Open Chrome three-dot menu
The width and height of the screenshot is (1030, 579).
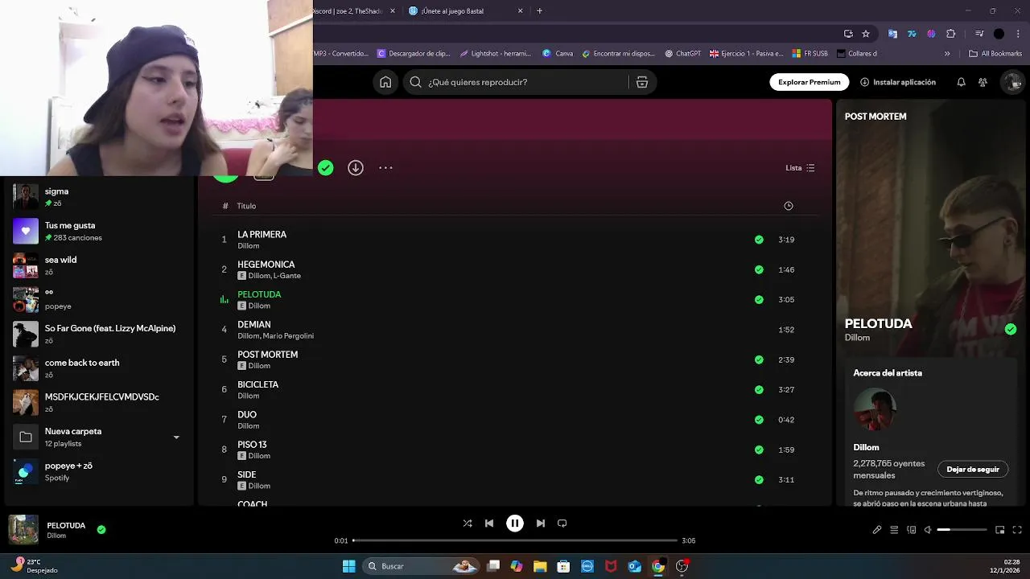point(1018,34)
